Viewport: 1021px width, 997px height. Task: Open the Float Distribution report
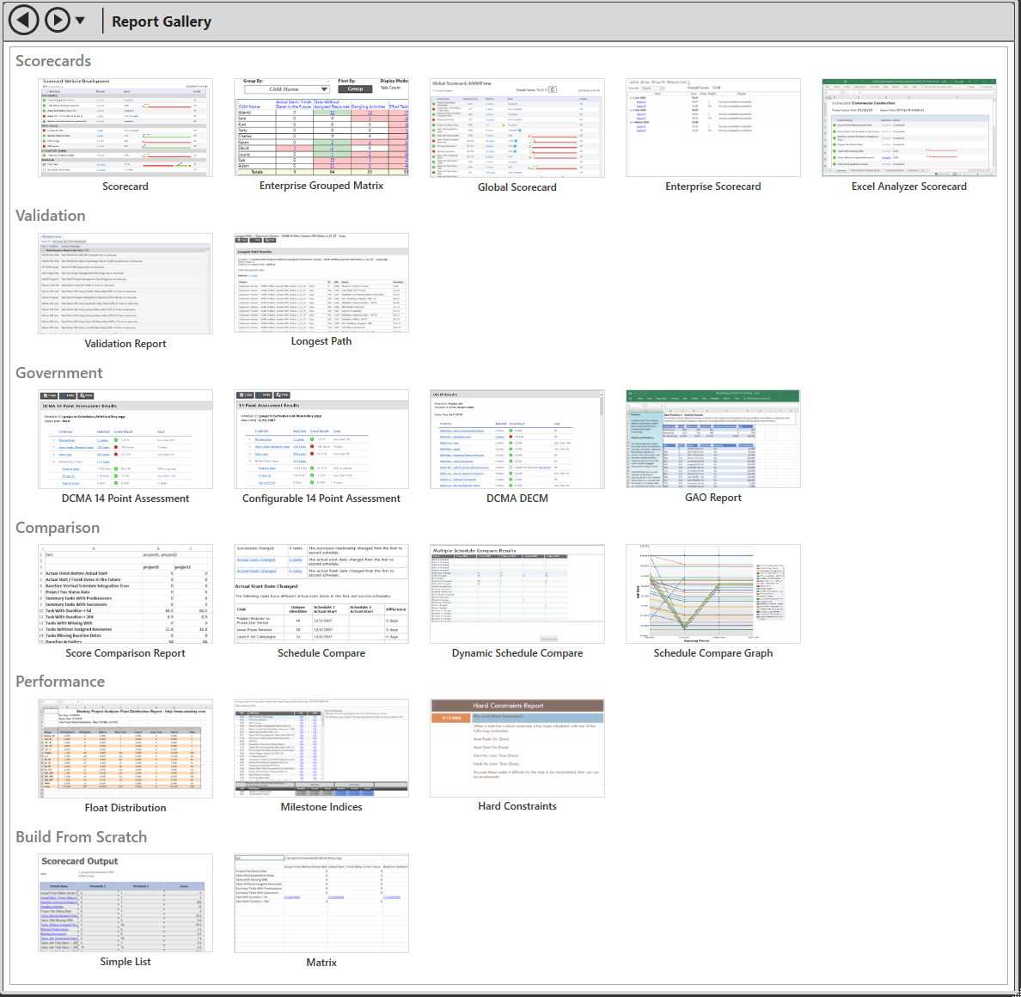pos(125,749)
